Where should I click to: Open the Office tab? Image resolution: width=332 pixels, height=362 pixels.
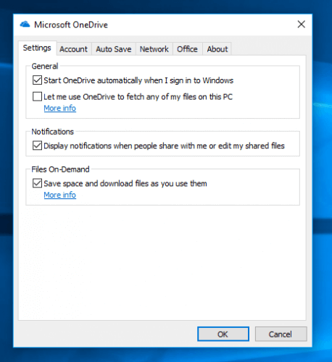click(187, 49)
